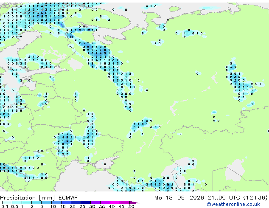Select the legend value label '10'

click(53, 206)
